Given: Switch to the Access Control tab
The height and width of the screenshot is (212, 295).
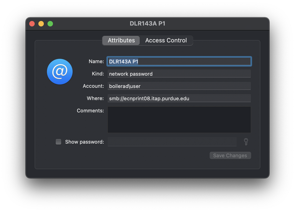Looking at the screenshot, I should tap(166, 40).
